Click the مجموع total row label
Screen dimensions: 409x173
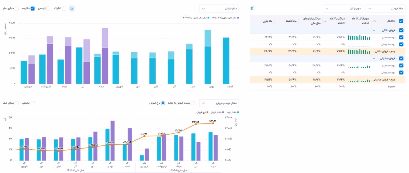391,86
